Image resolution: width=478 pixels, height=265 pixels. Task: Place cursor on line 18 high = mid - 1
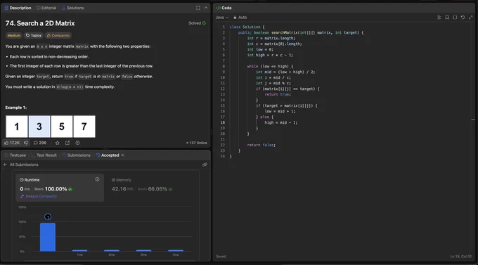click(280, 122)
